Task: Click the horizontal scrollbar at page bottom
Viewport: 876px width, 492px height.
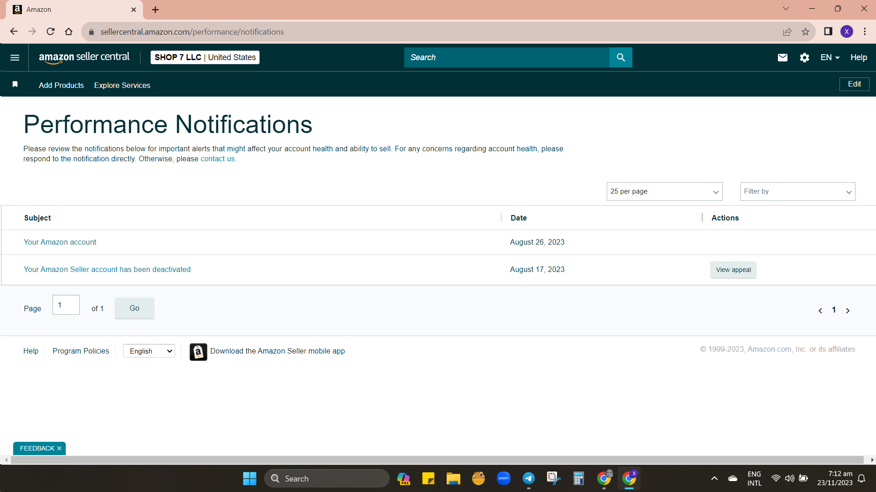Action: (437, 460)
